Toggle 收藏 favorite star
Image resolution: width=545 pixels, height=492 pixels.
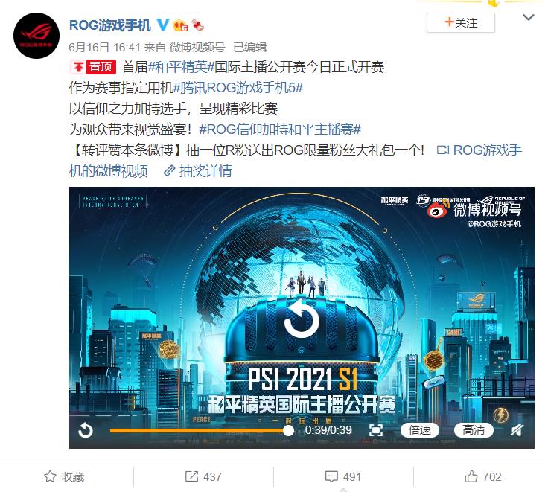point(64,476)
